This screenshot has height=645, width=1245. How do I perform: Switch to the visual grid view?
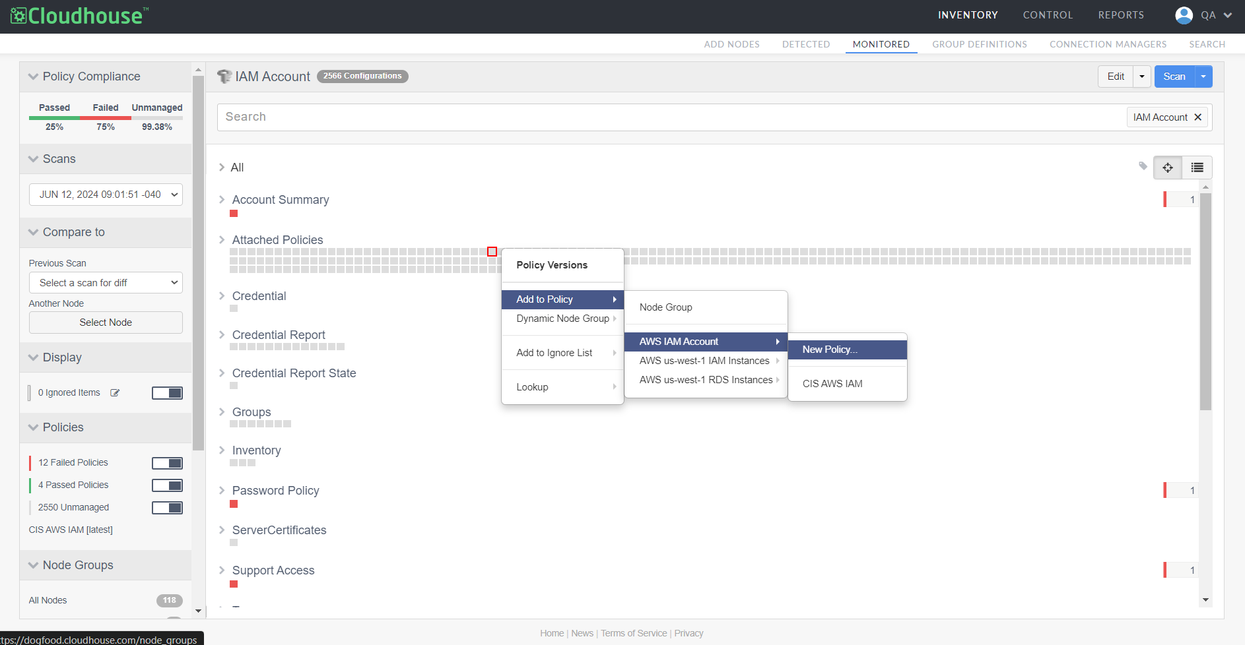[1168, 168]
